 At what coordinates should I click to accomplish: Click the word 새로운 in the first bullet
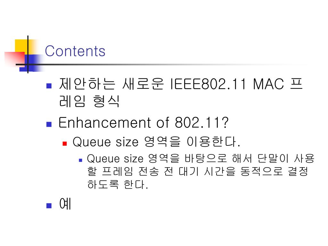[x=143, y=84]
